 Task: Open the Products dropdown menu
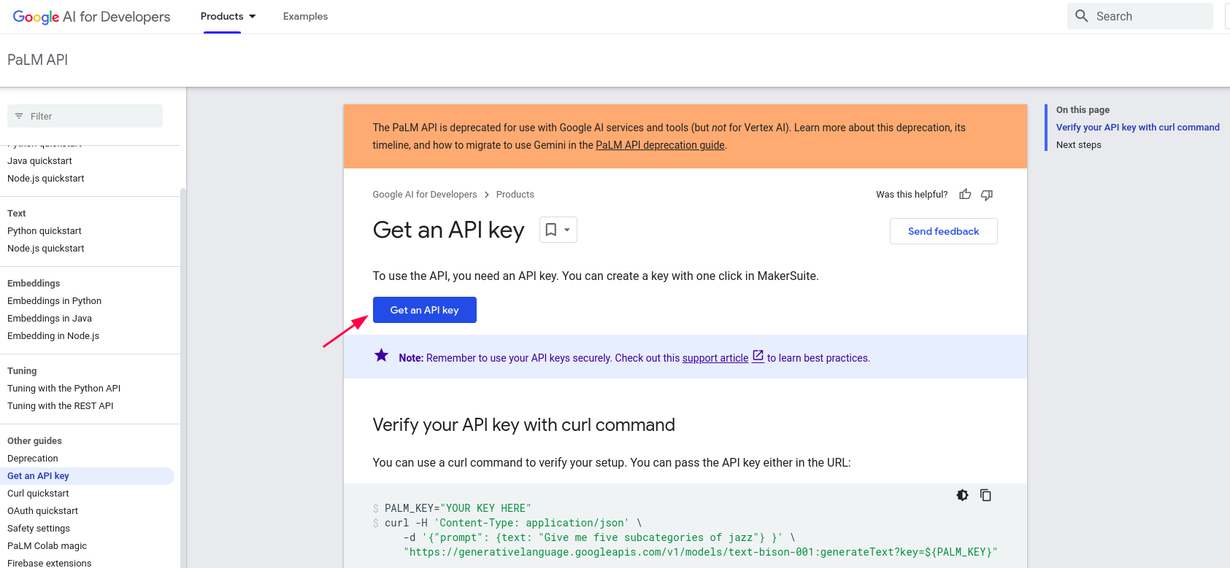coord(228,16)
